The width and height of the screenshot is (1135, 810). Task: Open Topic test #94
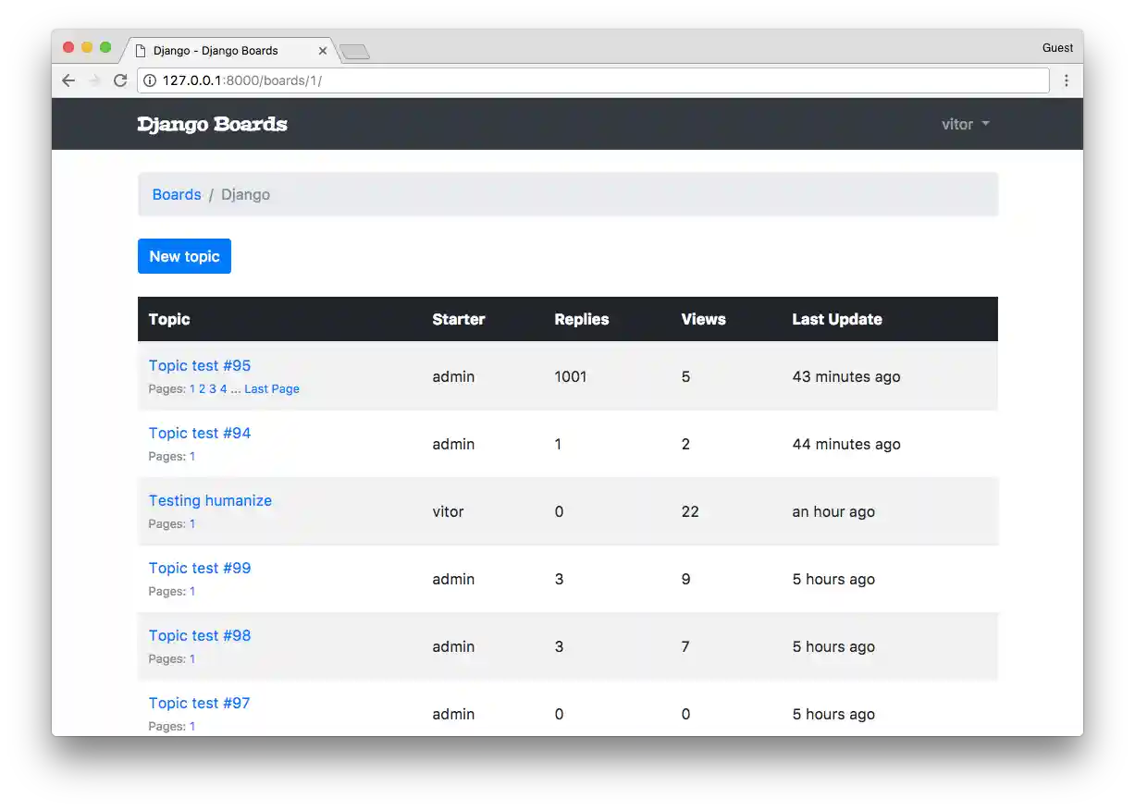pyautogui.click(x=200, y=433)
